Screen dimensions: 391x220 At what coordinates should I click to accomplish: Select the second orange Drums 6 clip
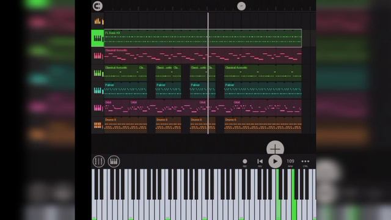169,125
